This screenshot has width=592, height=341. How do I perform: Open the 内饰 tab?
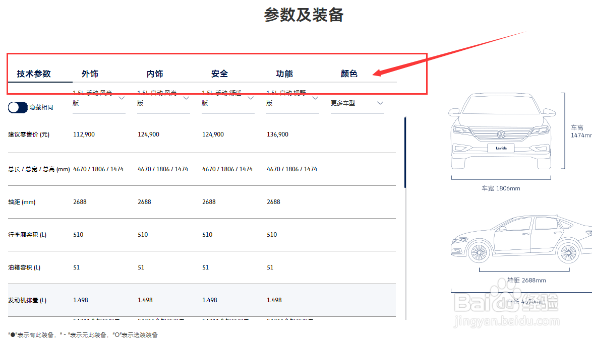(155, 74)
